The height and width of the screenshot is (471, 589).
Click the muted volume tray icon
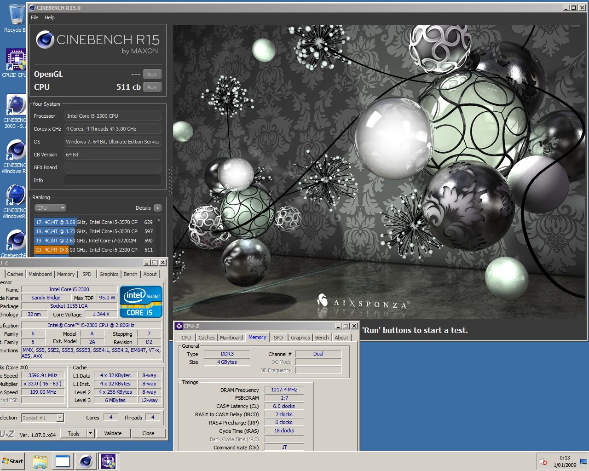point(543,461)
